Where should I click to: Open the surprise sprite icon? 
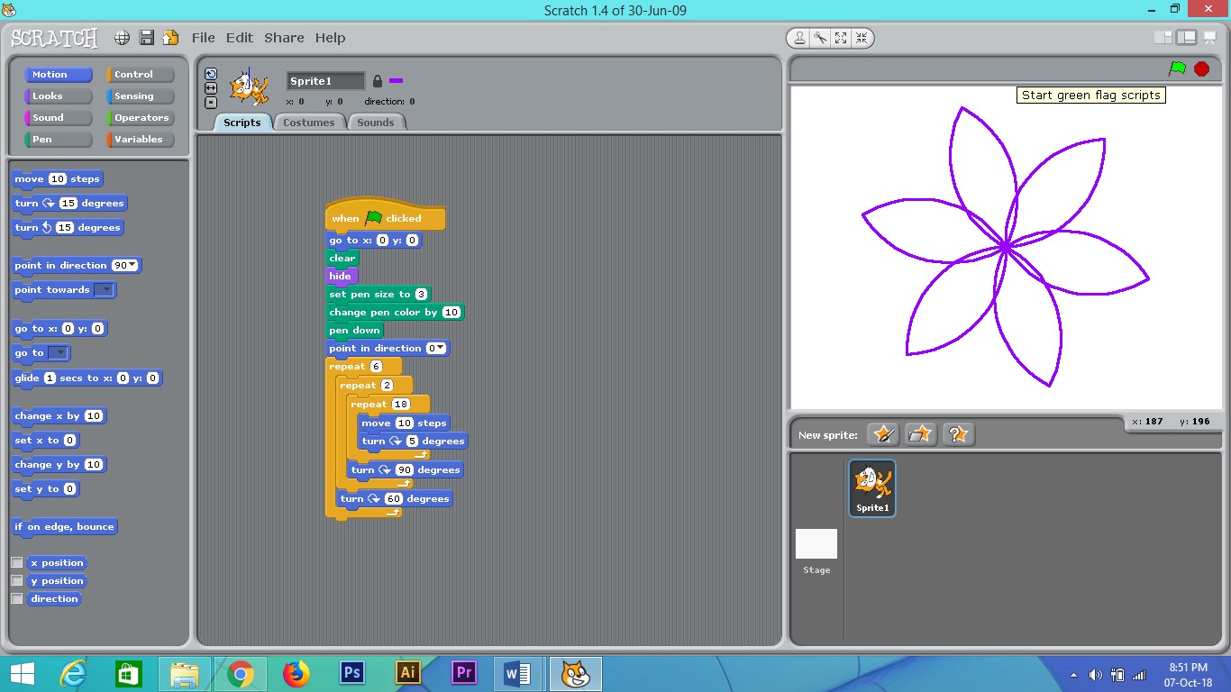[x=958, y=434]
